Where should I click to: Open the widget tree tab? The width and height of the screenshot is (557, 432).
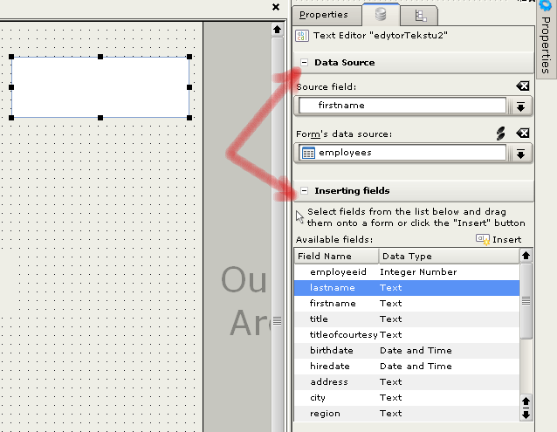coord(420,15)
